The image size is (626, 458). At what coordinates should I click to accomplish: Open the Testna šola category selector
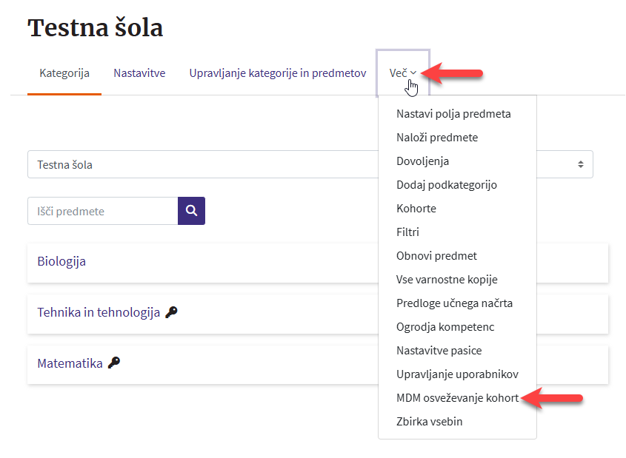coord(202,164)
